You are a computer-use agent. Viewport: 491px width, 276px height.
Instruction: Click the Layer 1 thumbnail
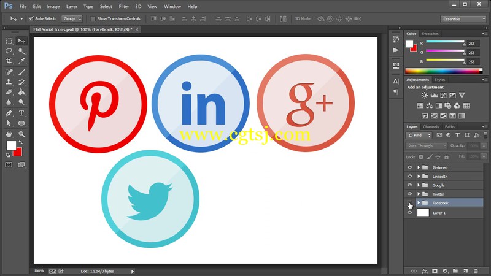pos(423,212)
